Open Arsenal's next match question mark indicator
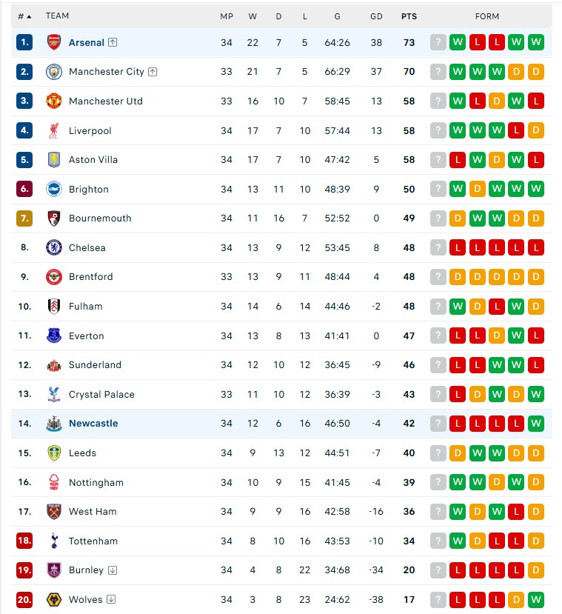Screen dimensions: 562x614 coord(438,42)
